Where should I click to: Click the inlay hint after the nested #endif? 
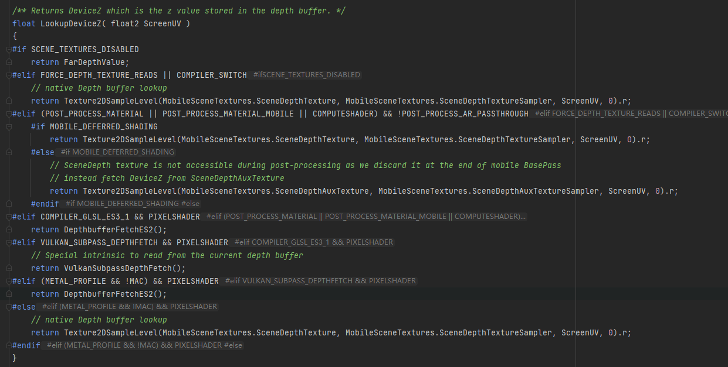click(133, 204)
